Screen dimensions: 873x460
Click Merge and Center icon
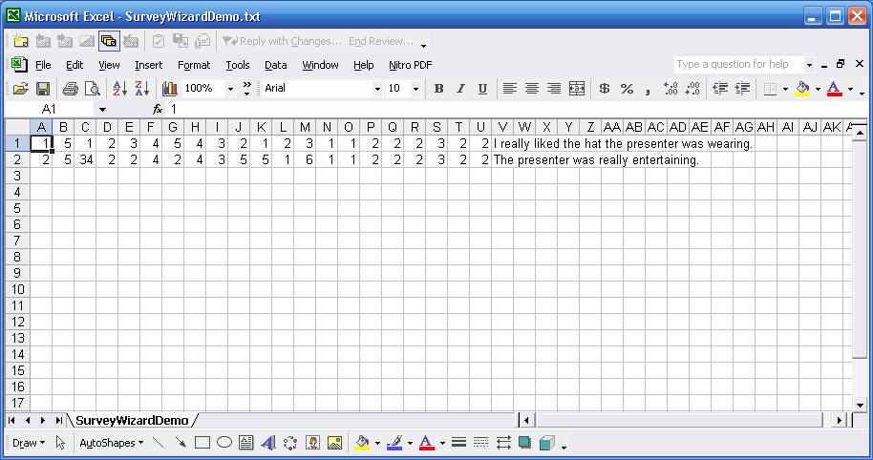[577, 89]
